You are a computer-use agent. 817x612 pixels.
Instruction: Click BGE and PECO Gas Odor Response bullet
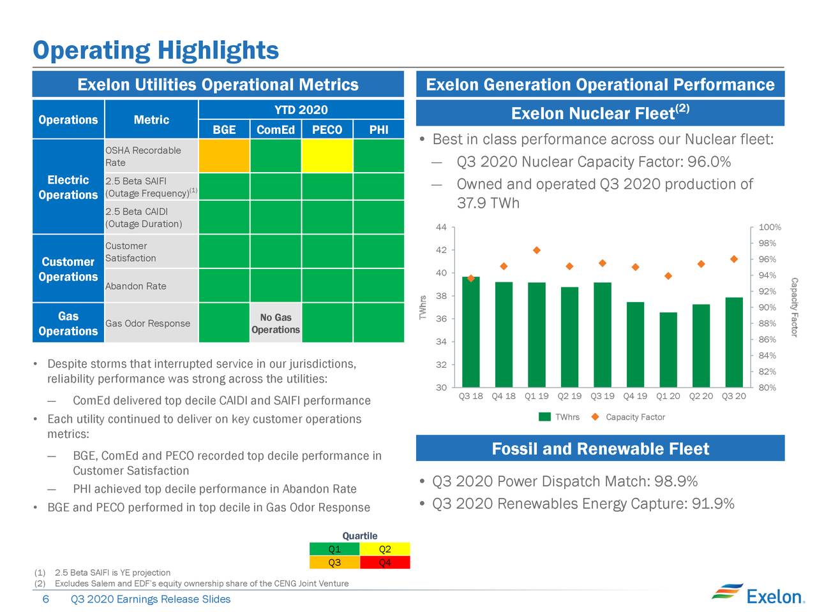tap(209, 507)
